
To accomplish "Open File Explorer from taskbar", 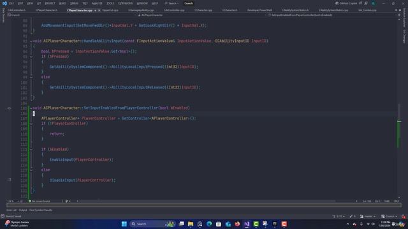I will [x=191, y=224].
